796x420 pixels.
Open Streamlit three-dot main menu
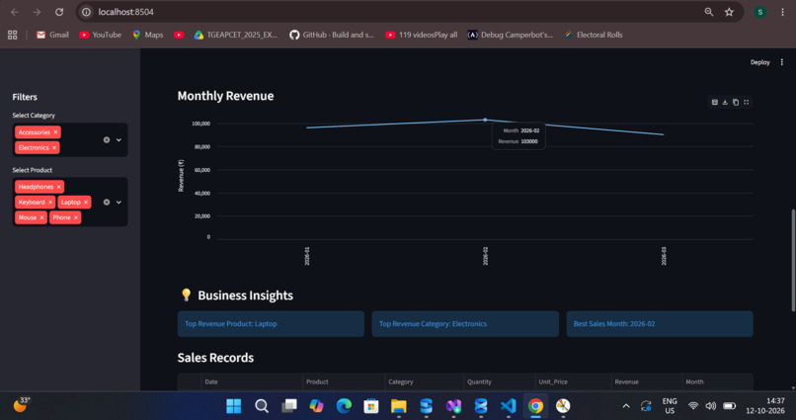pos(782,62)
